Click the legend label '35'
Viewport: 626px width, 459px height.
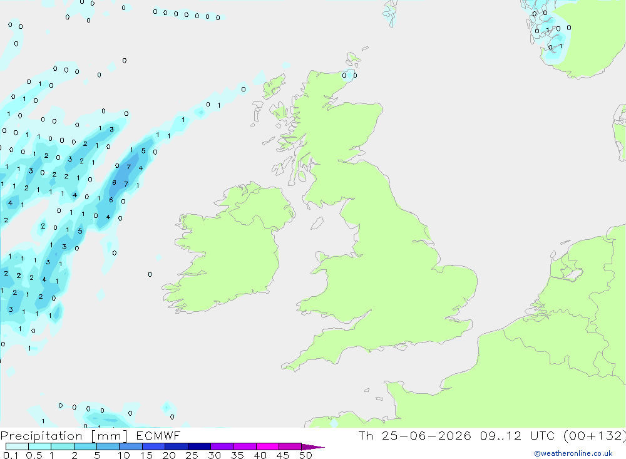coord(237,455)
